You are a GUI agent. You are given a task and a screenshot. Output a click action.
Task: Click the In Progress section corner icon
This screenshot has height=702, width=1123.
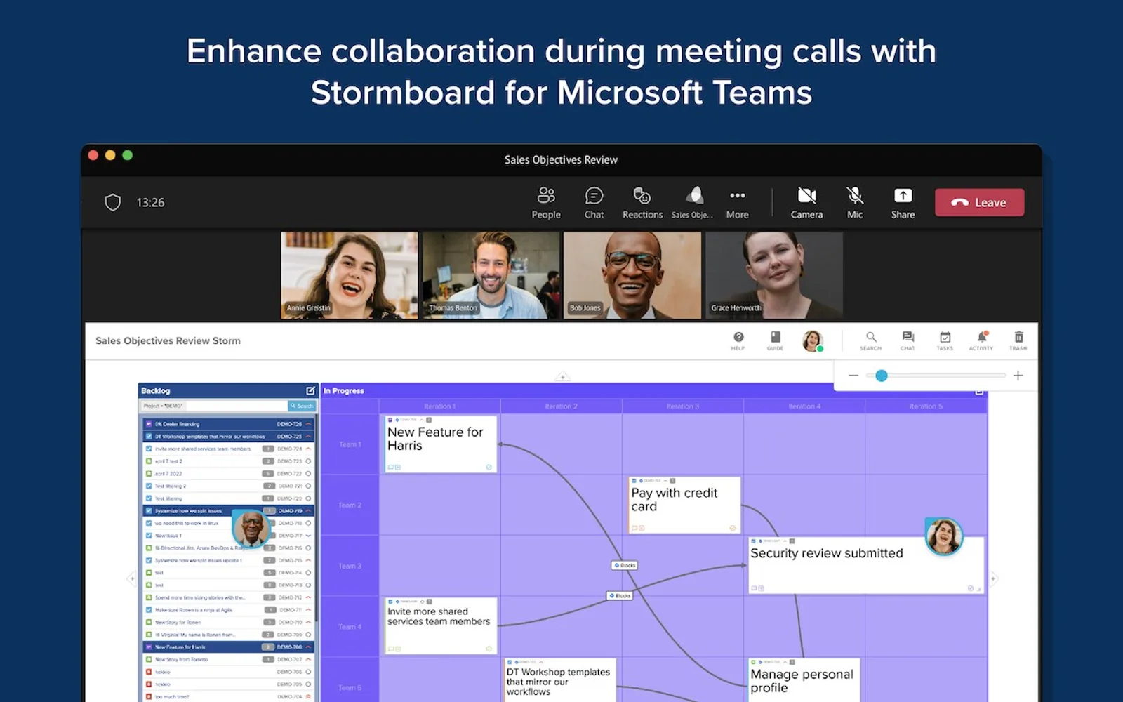click(x=979, y=391)
